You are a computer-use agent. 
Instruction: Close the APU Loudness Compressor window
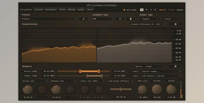(x=182, y=5)
